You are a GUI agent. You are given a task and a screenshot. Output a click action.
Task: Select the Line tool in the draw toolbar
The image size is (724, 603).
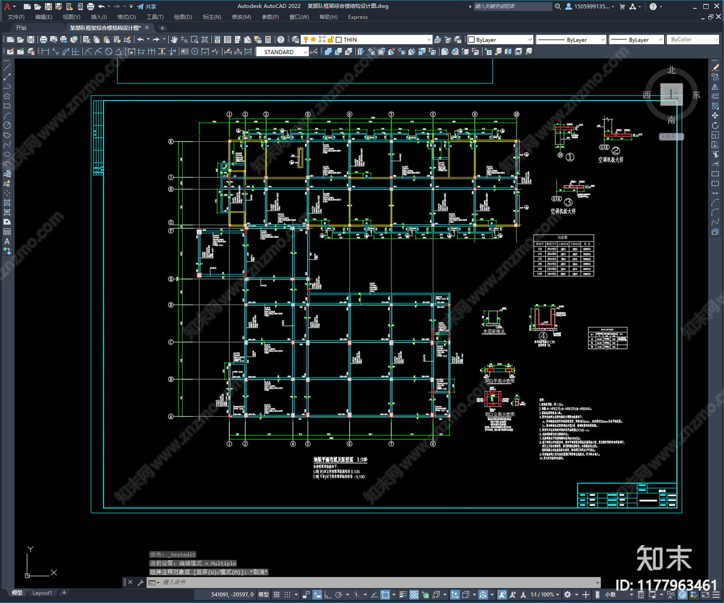point(7,67)
